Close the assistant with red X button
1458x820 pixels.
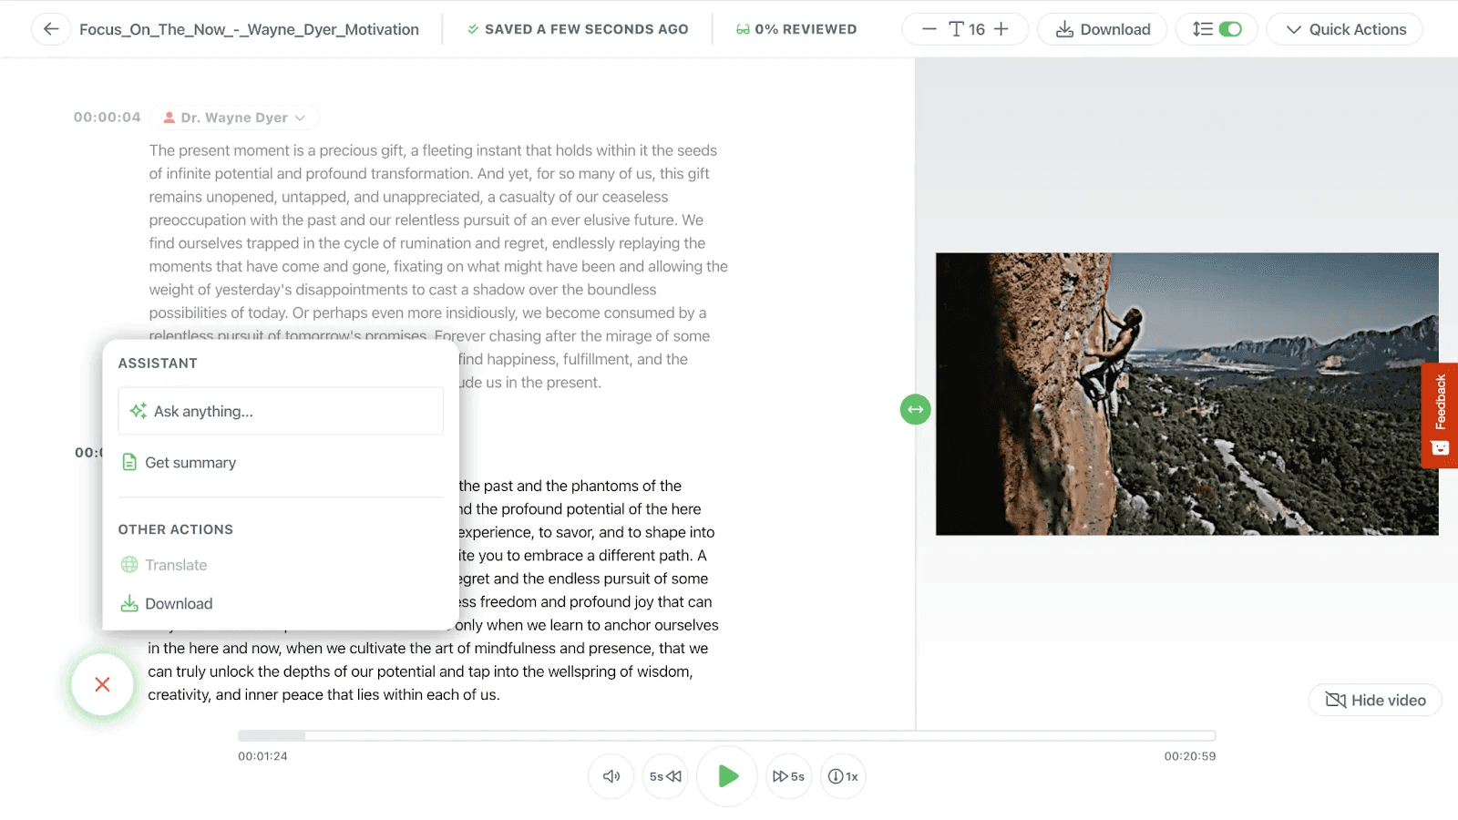102,684
